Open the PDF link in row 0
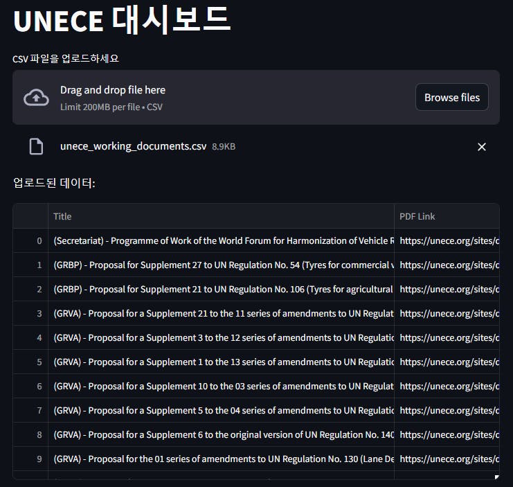The image size is (513, 487). 447,240
